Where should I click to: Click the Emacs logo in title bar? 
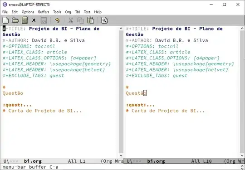[x=5, y=5]
